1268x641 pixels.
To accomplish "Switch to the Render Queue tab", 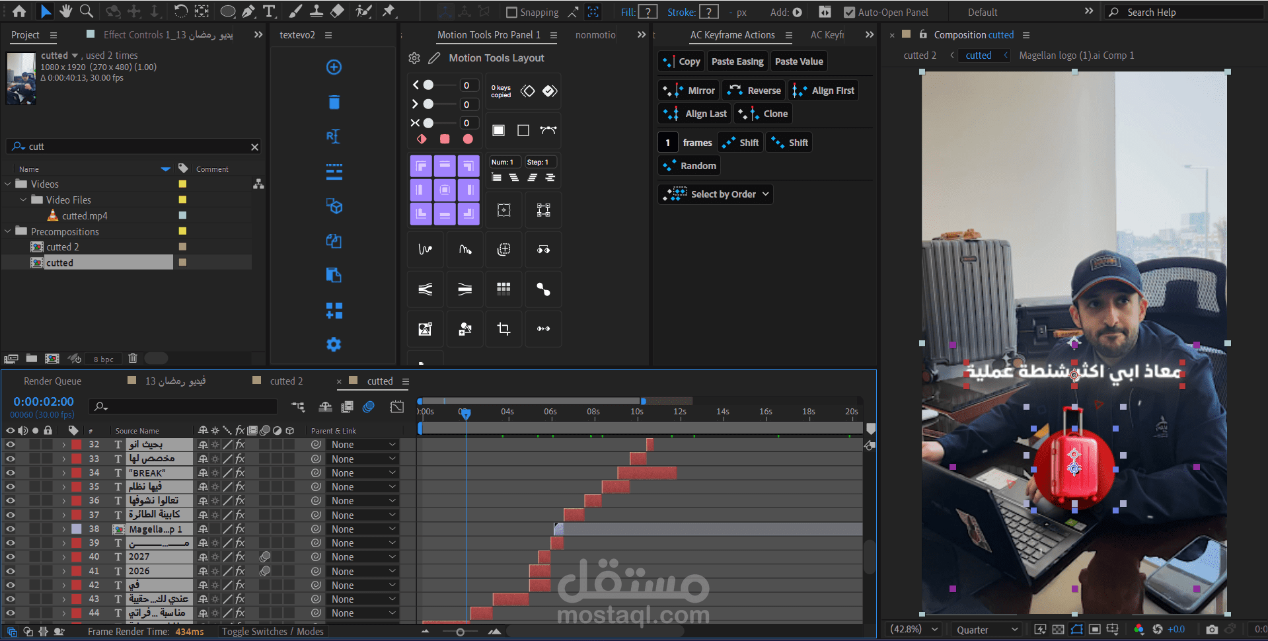I will (x=53, y=381).
